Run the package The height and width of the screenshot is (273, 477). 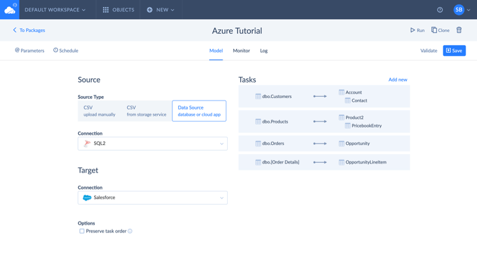[x=417, y=30]
